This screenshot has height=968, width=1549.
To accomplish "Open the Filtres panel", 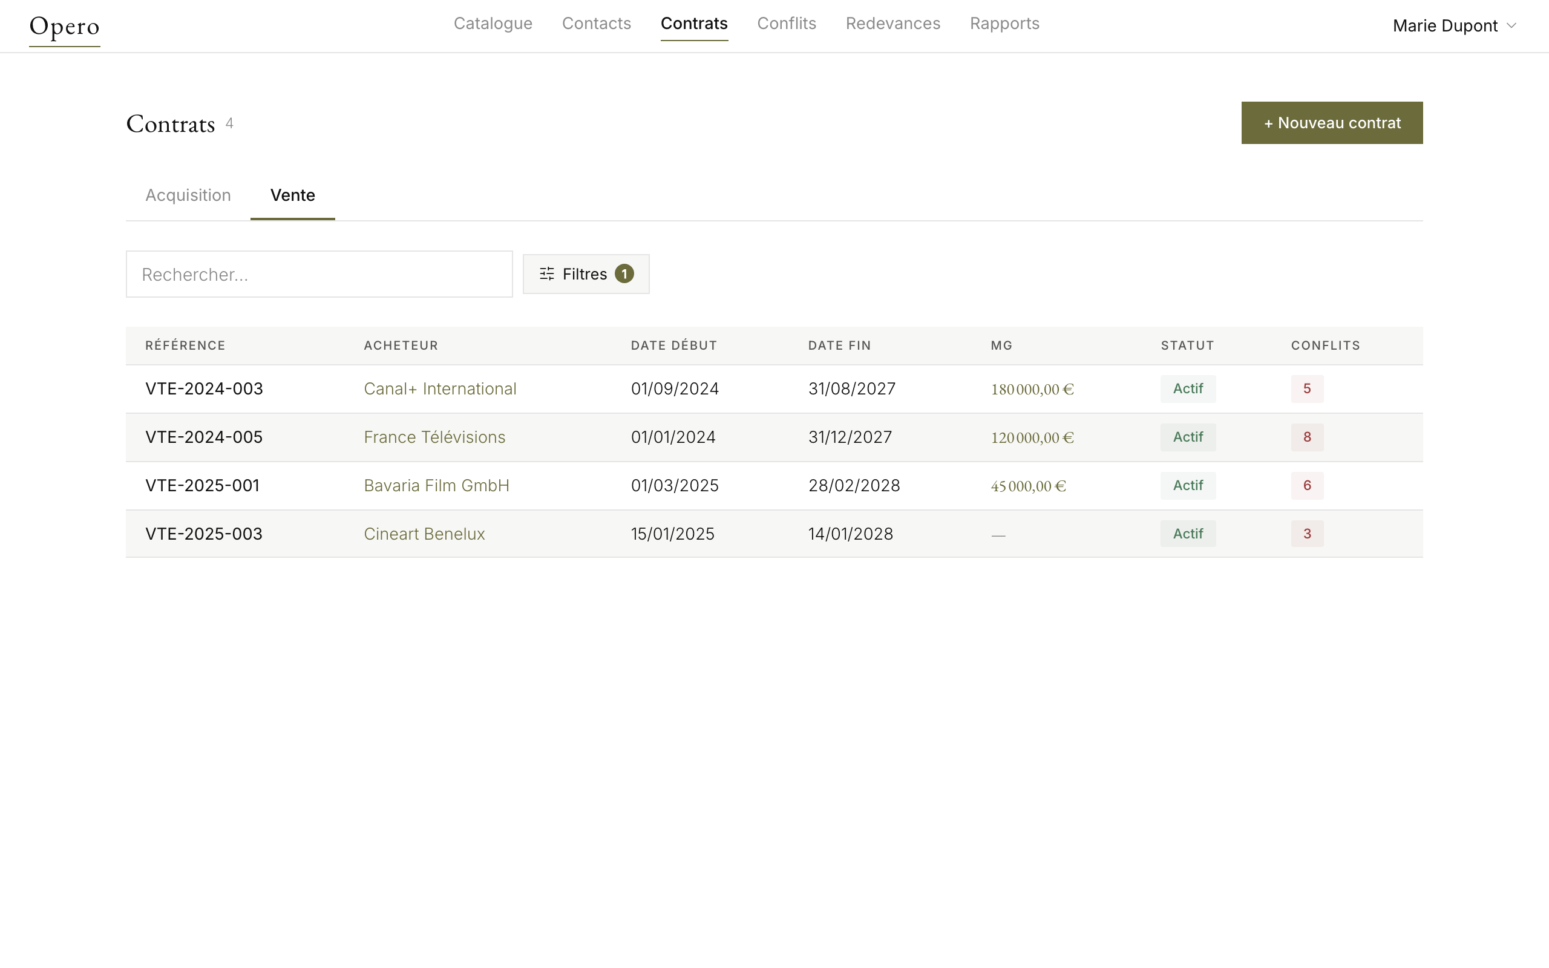I will pyautogui.click(x=585, y=274).
